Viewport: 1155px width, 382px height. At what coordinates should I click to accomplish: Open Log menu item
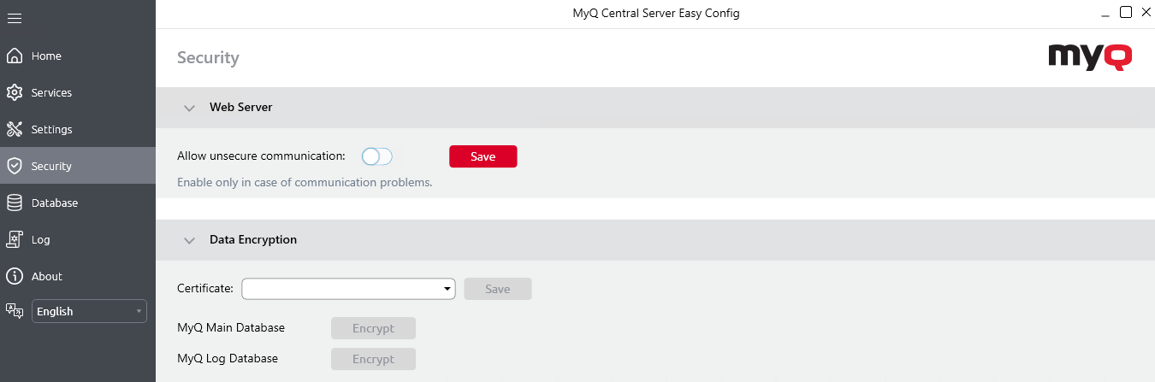[x=78, y=239]
